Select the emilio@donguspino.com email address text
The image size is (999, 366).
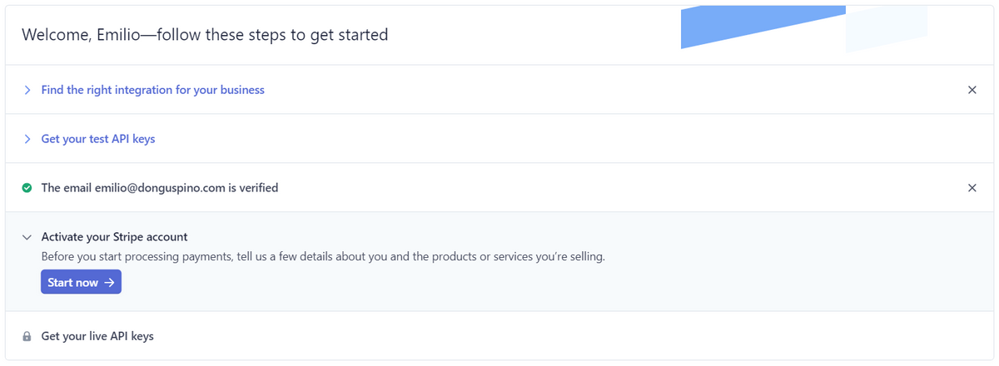161,188
